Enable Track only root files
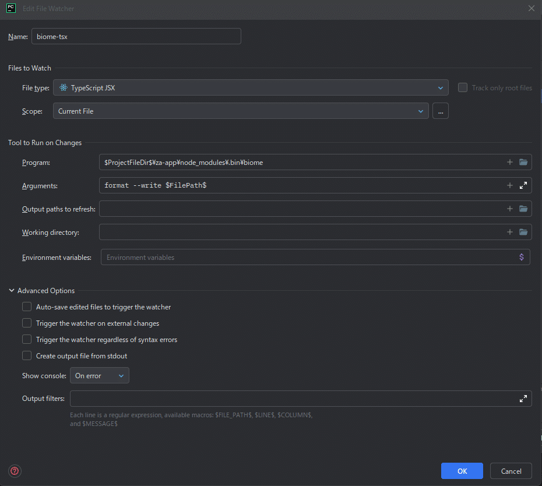This screenshot has height=486, width=542. 462,87
